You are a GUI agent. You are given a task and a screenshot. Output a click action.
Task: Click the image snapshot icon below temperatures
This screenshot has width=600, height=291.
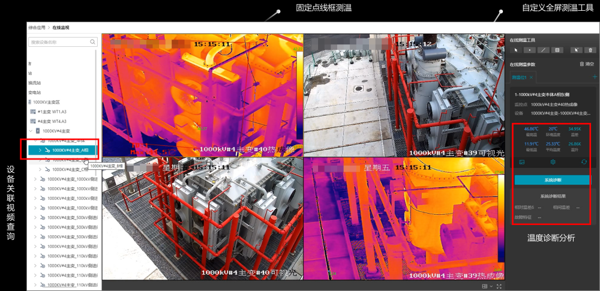point(522,162)
